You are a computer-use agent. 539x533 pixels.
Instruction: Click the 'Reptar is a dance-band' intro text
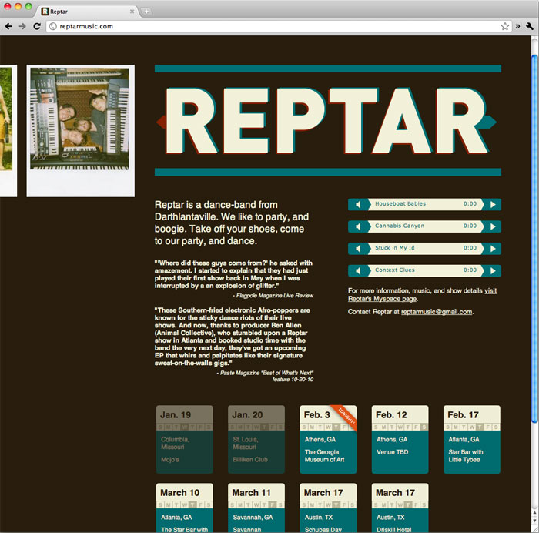pyautogui.click(x=232, y=223)
